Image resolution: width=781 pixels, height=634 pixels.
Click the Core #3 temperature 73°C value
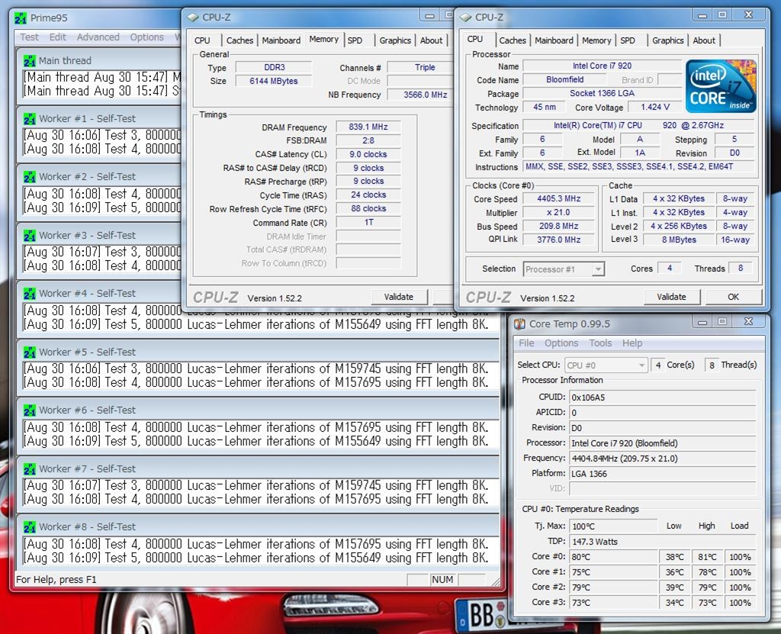pos(613,603)
